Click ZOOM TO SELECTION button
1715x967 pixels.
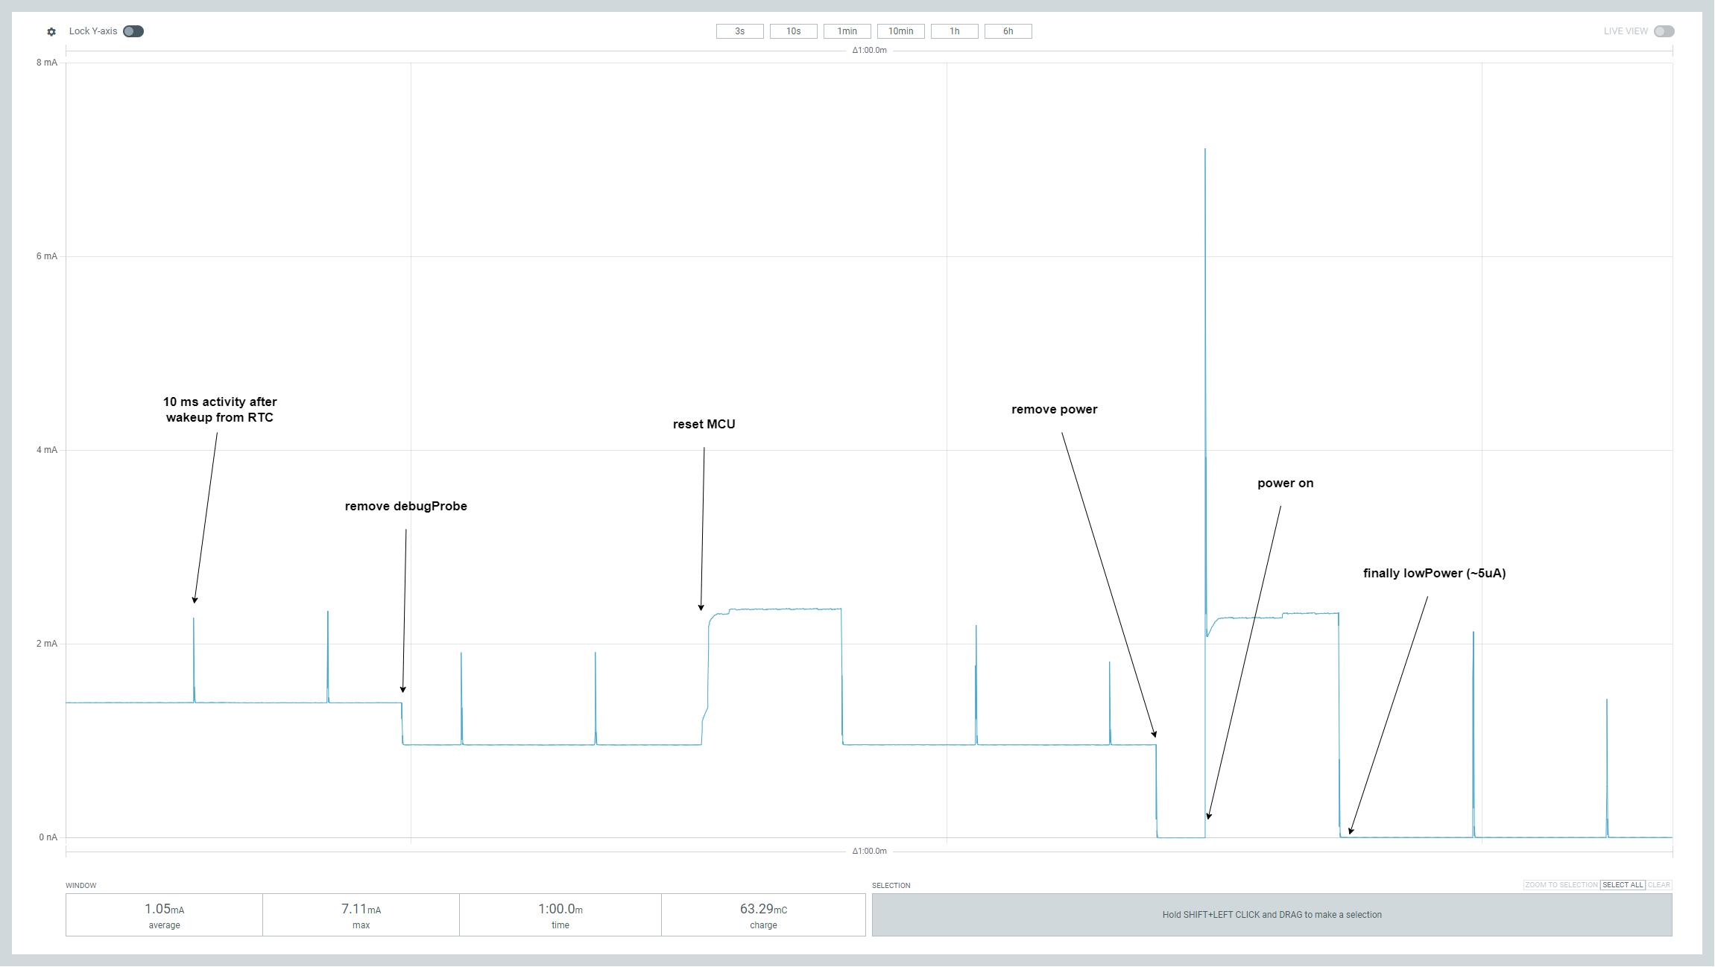(1561, 885)
